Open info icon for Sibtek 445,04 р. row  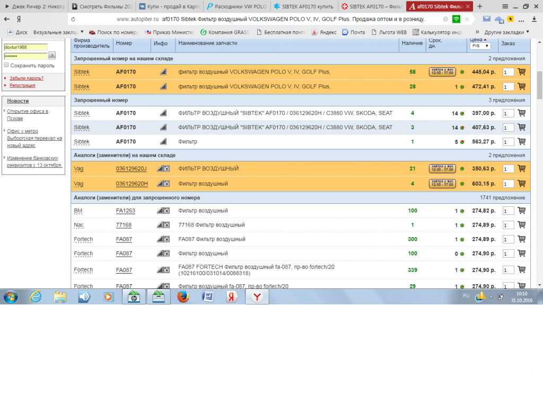coord(163,72)
